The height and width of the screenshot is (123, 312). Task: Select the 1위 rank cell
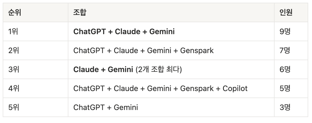tap(13, 32)
